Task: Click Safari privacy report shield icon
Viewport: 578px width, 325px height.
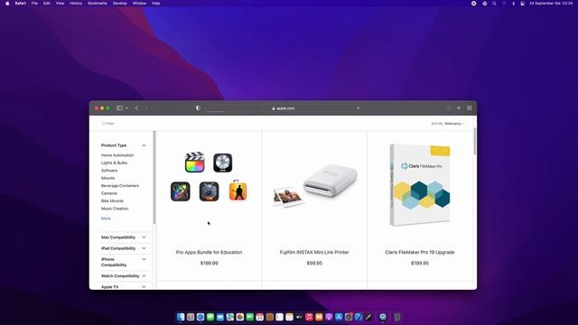Action: coord(199,108)
